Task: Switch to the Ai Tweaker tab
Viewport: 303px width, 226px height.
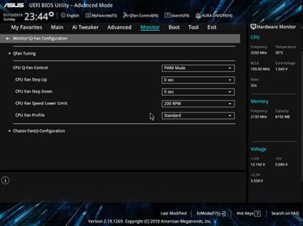Action: click(85, 27)
